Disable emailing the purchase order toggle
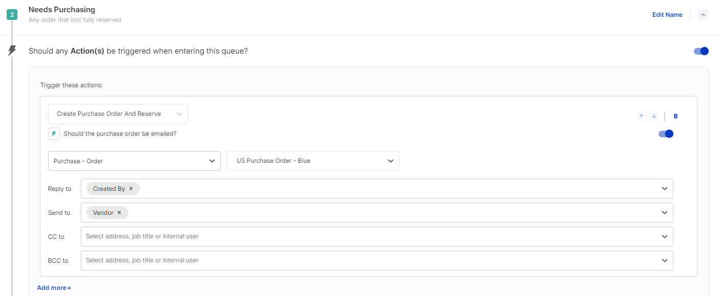This screenshot has width=723, height=296. [x=666, y=134]
